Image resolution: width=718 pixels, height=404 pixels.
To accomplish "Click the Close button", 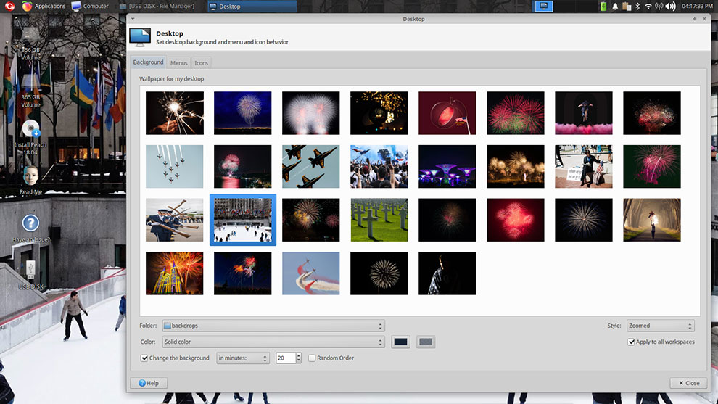I will pos(688,383).
